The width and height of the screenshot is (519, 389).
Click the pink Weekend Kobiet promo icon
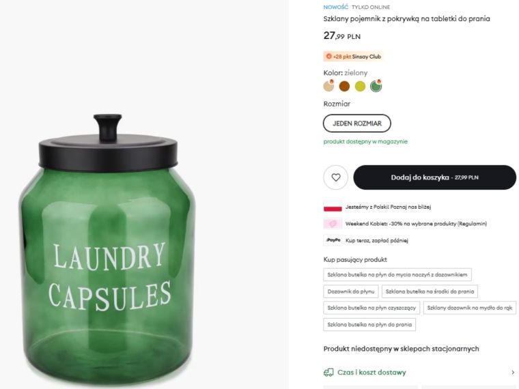pyautogui.click(x=333, y=224)
